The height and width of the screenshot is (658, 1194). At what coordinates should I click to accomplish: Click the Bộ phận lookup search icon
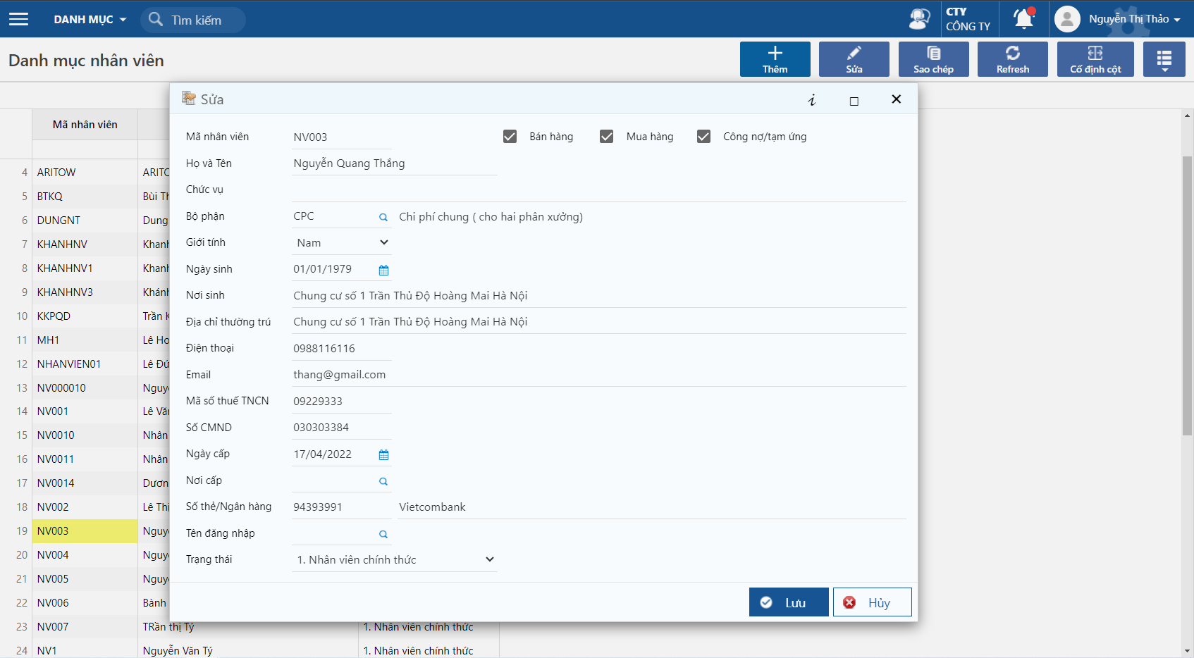(x=383, y=217)
